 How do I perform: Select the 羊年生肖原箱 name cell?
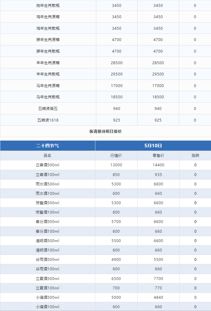point(48,63)
